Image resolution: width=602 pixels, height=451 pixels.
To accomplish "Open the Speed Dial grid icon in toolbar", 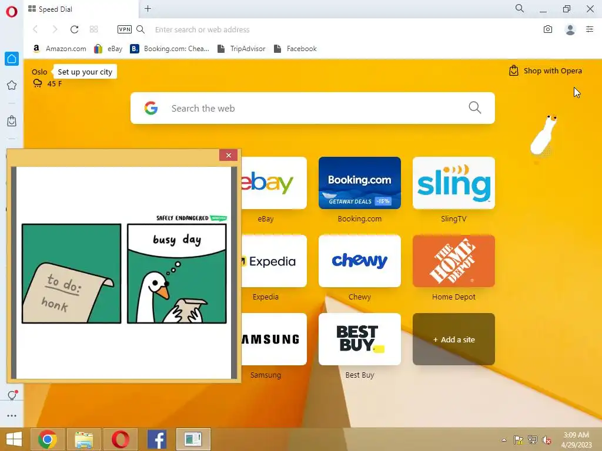I will click(x=93, y=29).
